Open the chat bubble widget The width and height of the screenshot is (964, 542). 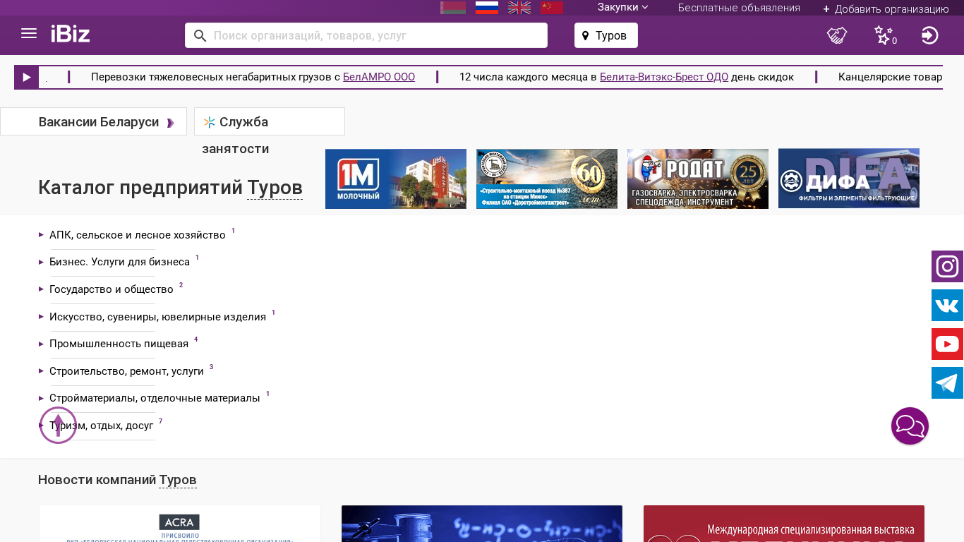pyautogui.click(x=910, y=426)
